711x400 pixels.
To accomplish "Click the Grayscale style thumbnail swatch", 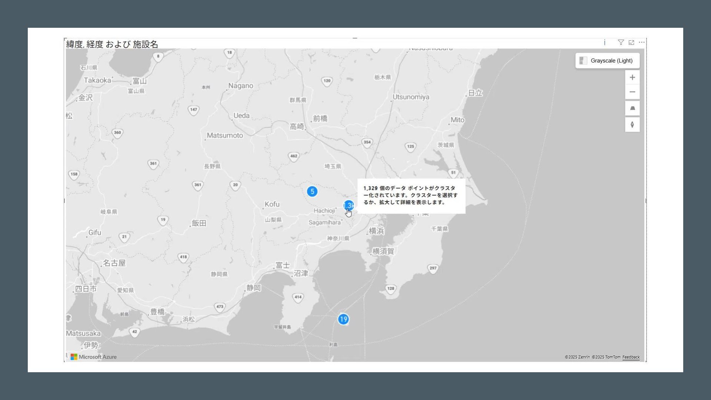I will (583, 61).
